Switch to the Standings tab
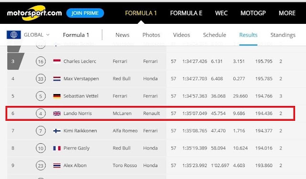306x179 pixels. coord(283,35)
